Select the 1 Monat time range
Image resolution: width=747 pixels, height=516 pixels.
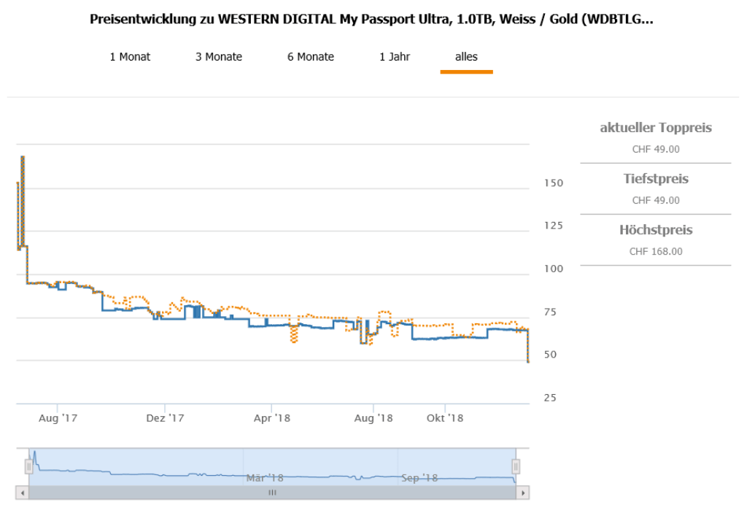130,57
